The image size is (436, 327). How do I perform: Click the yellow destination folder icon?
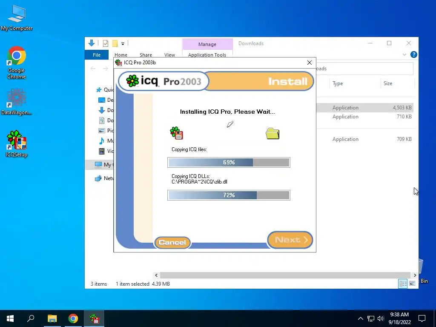click(272, 133)
